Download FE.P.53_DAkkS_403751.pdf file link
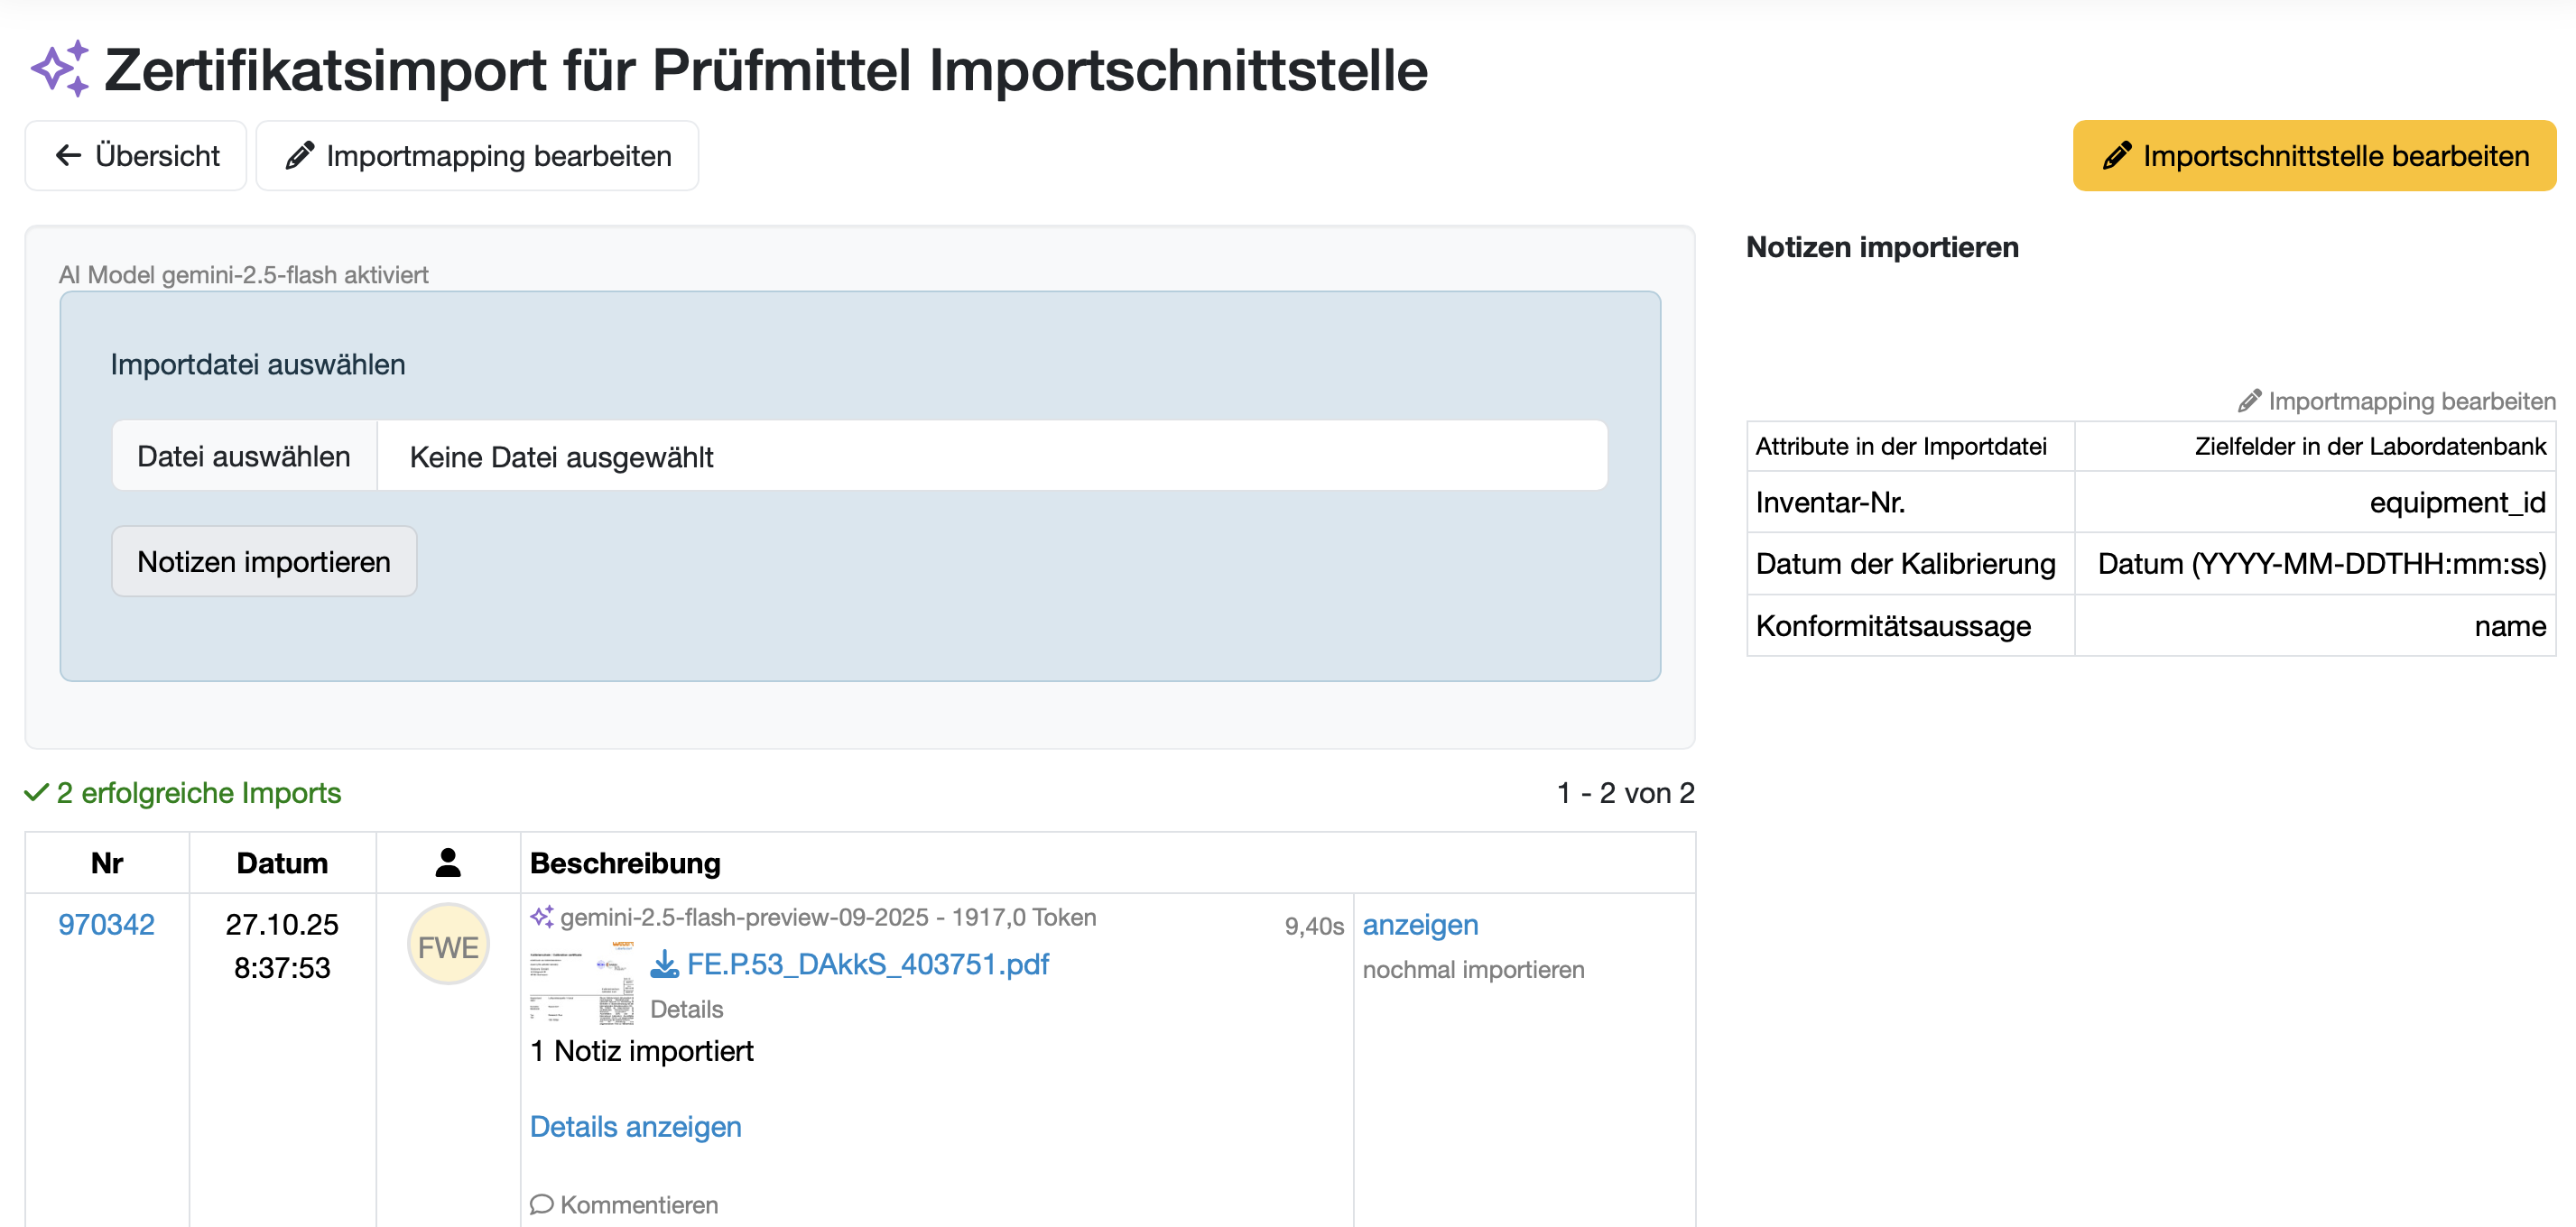This screenshot has width=2576, height=1227. (x=867, y=964)
